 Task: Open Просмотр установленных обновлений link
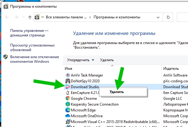coord(32,47)
